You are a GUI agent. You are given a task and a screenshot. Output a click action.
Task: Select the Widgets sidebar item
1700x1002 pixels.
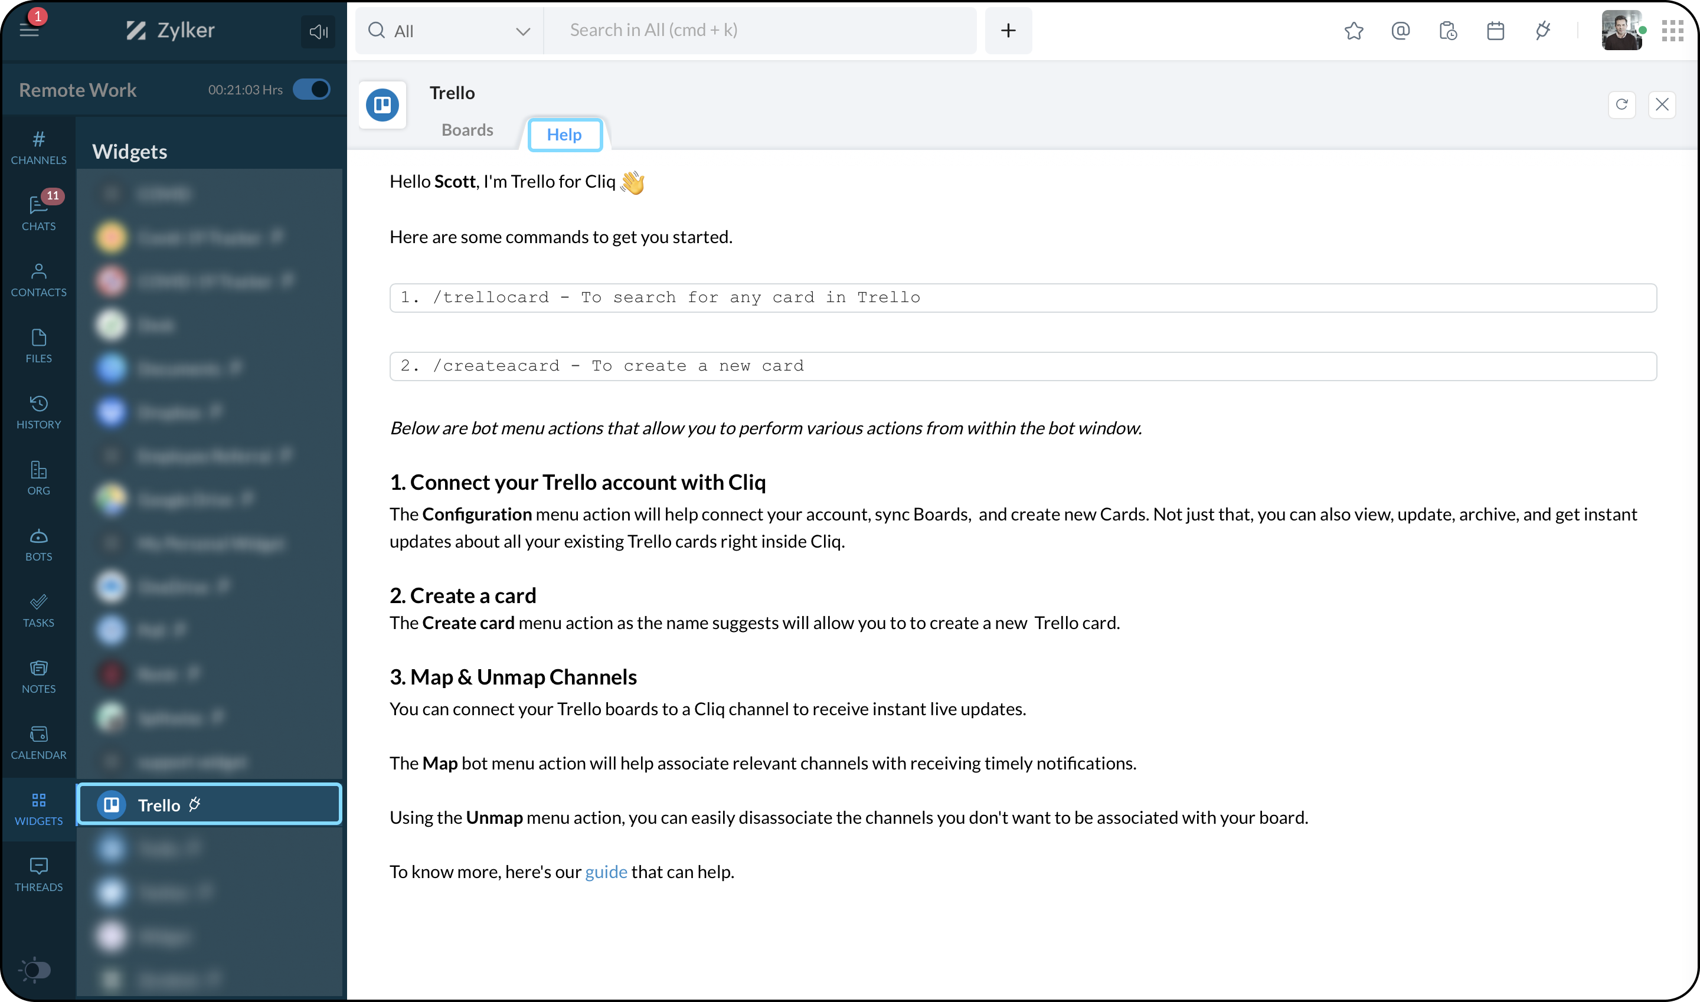click(x=38, y=809)
